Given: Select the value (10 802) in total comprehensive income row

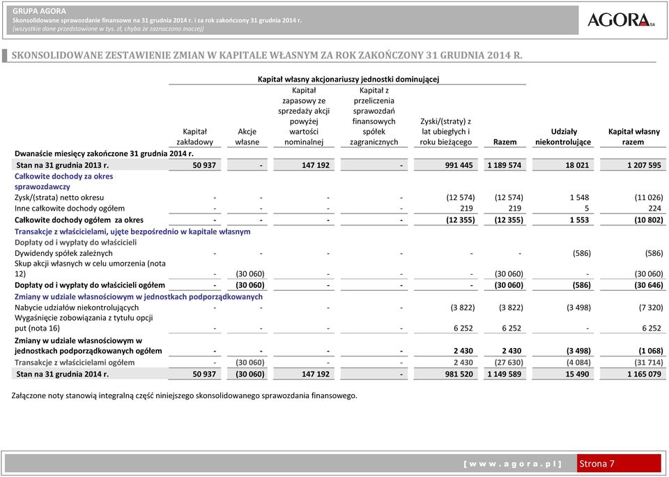Looking at the screenshot, I should click(x=649, y=220).
